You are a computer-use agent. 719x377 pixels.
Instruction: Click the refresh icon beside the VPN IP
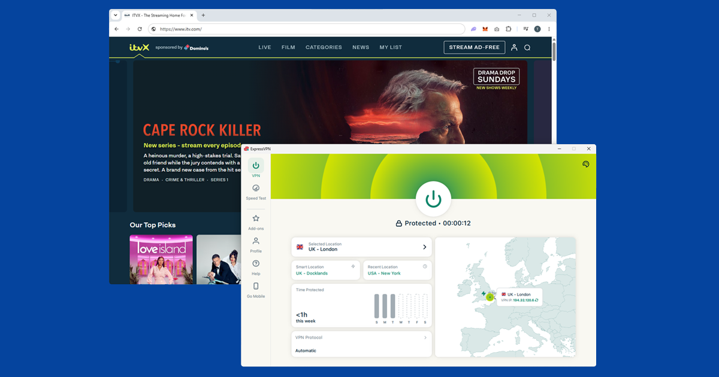point(537,300)
